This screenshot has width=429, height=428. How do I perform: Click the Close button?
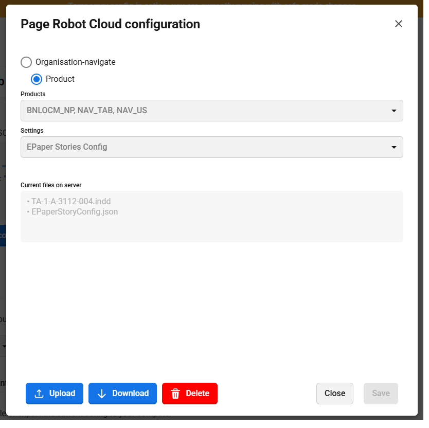pyautogui.click(x=334, y=394)
